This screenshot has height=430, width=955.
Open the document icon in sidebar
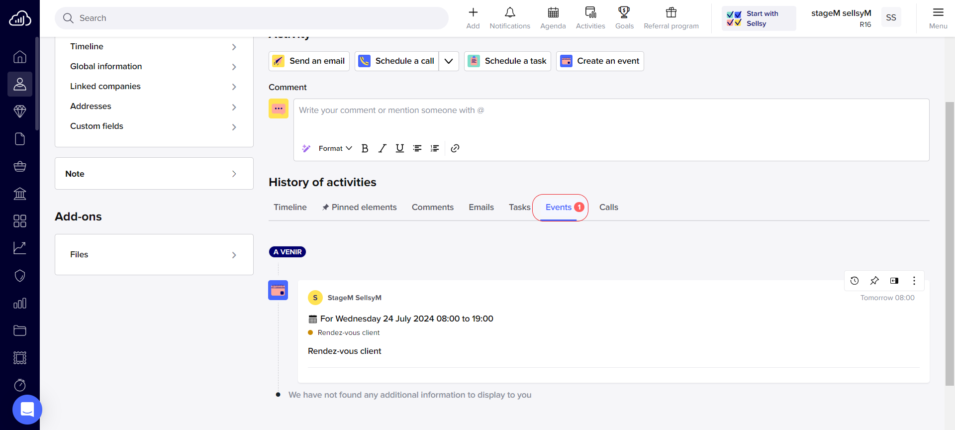coord(20,139)
